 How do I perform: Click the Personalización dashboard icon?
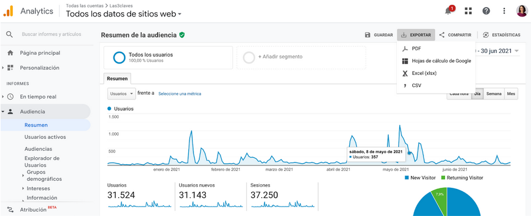click(x=10, y=68)
